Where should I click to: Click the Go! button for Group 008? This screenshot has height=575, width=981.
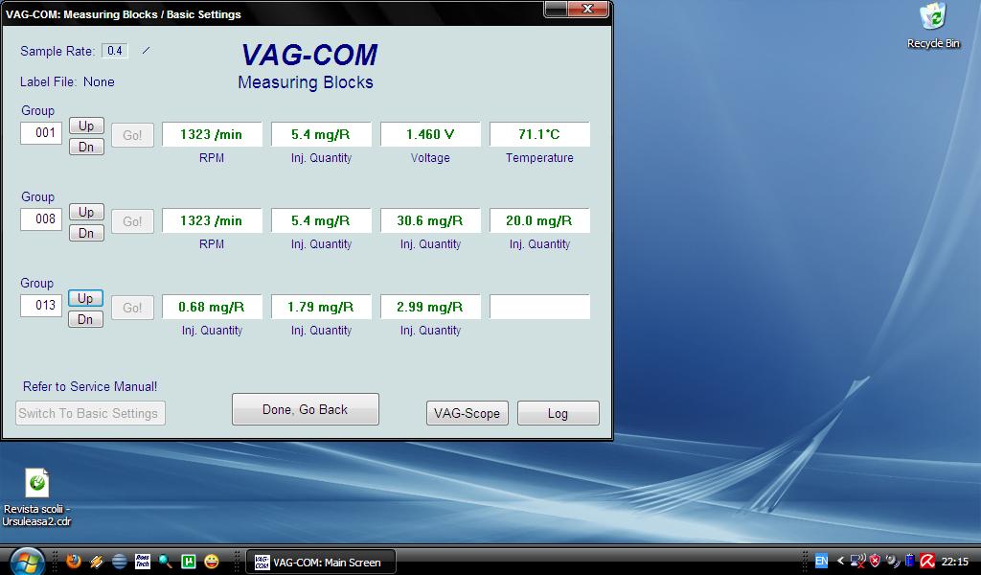[x=132, y=221]
